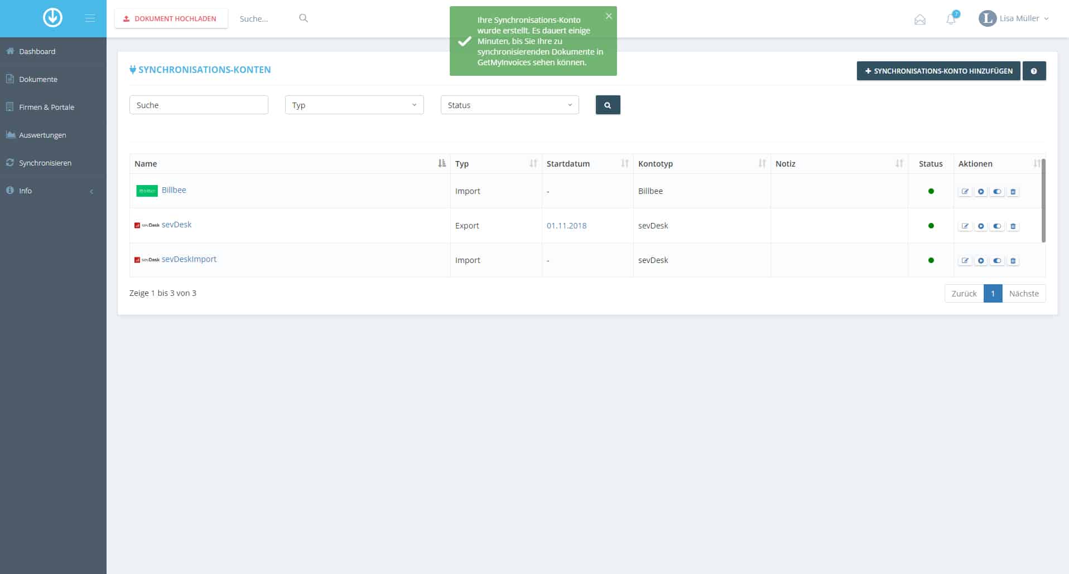Viewport: 1069px width, 574px height.
Task: Edit the sevDesk export account
Action: click(965, 226)
